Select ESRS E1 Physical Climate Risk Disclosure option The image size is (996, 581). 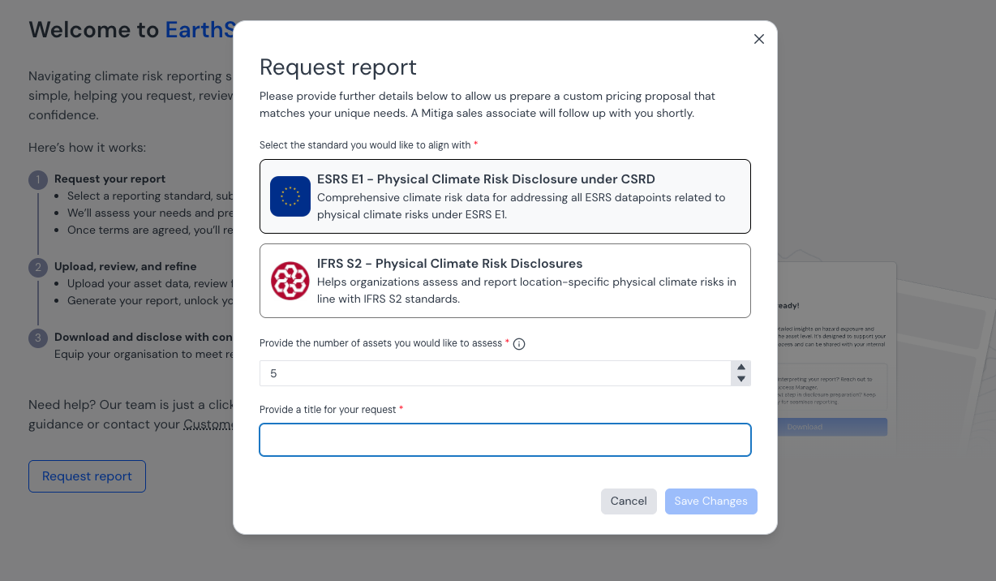click(505, 196)
